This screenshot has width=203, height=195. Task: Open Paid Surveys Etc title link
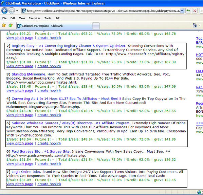coord(41,151)
